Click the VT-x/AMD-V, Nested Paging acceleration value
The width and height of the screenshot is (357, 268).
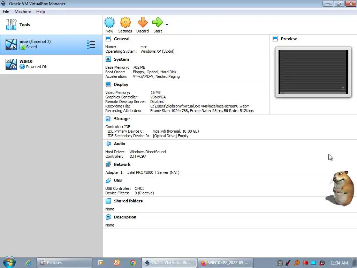[x=156, y=76]
